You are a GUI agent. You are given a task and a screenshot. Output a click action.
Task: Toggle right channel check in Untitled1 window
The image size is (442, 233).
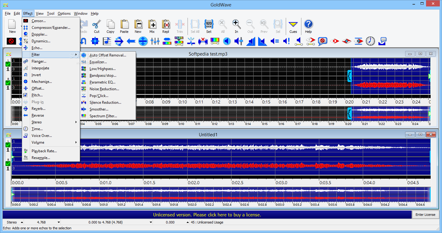click(8, 164)
